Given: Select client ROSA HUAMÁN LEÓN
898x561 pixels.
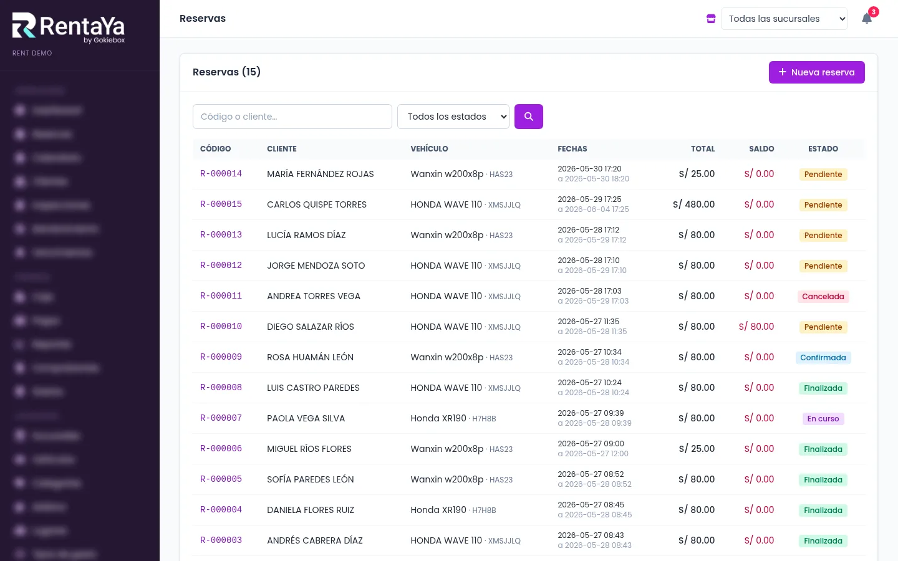Looking at the screenshot, I should 310,357.
